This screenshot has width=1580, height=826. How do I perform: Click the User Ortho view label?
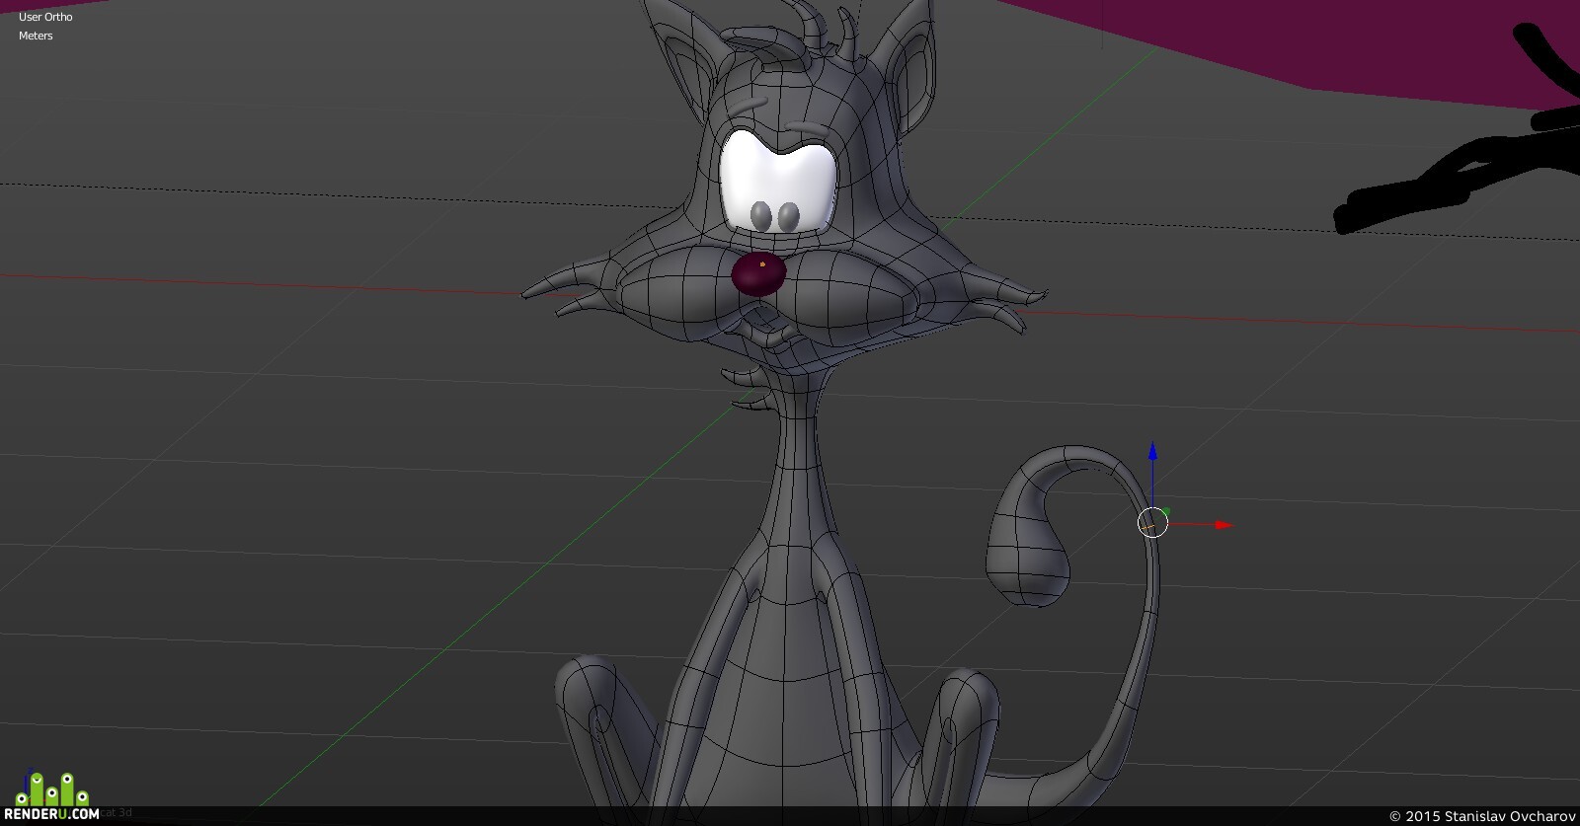(x=45, y=17)
